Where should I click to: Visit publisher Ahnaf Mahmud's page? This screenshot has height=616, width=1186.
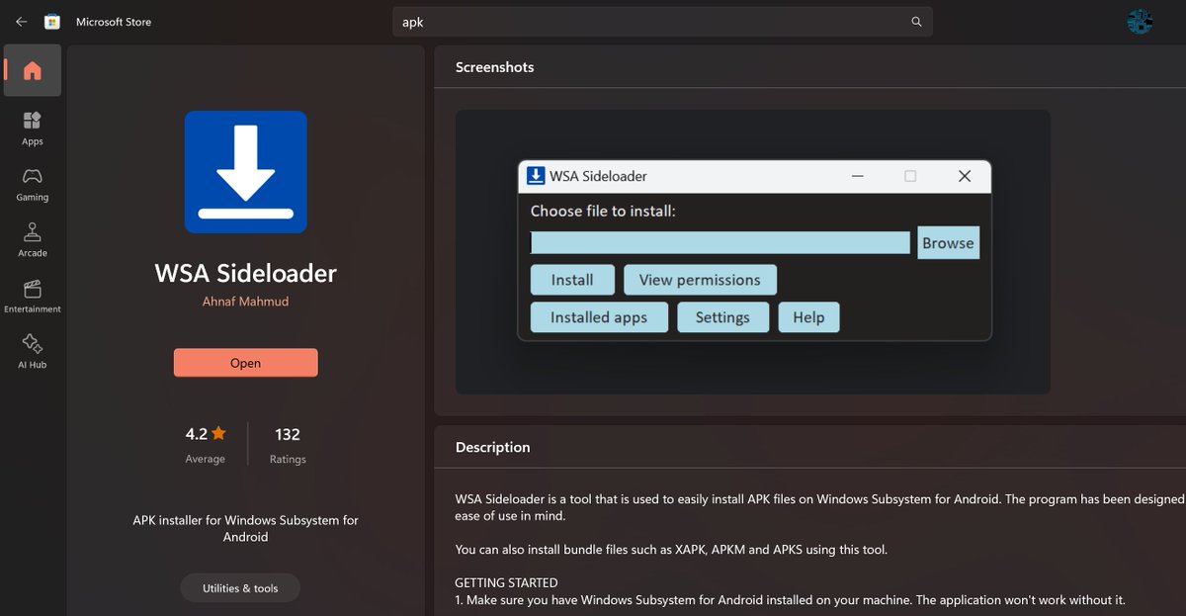coord(246,302)
